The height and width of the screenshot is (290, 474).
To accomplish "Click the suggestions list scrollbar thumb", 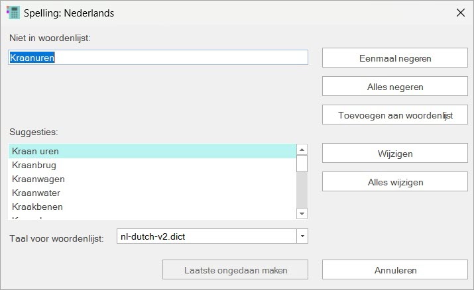I will 302,164.
